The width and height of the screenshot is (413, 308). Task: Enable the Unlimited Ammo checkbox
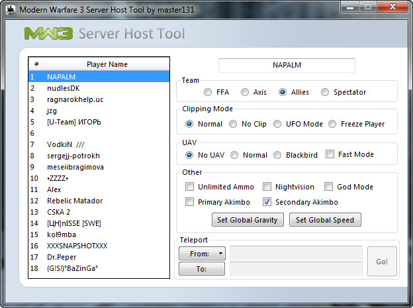[x=190, y=187]
